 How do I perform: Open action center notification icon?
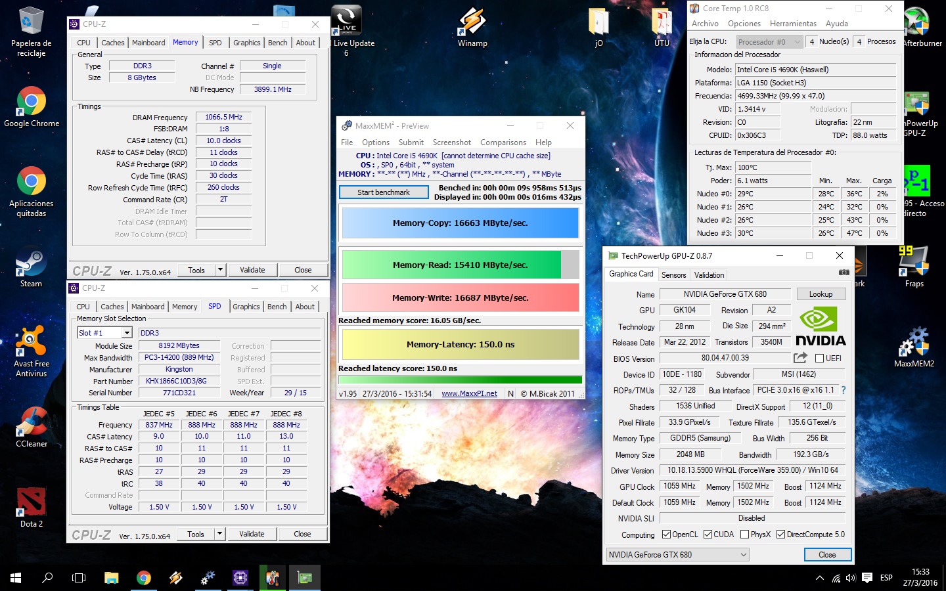tap(867, 578)
